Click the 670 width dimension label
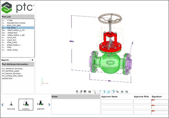Viewport: 169px width, 118px height. [x=109, y=81]
